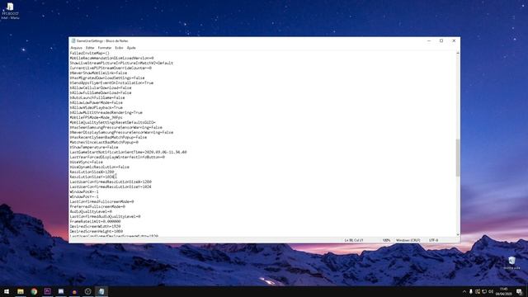The height and width of the screenshot is (297, 528).
Task: Click the bAllowLowPowerMode=False line
Action: click(96, 102)
